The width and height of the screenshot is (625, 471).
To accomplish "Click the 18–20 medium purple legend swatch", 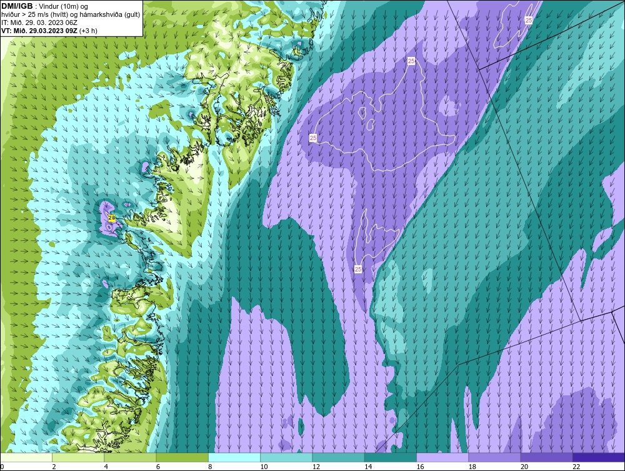I will pyautogui.click(x=494, y=457).
